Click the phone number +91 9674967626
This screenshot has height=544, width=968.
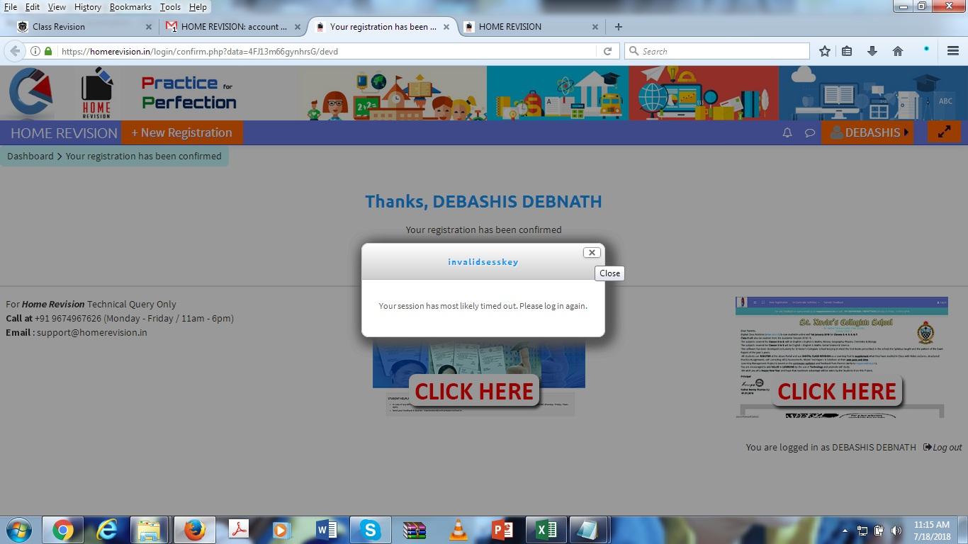coord(68,318)
